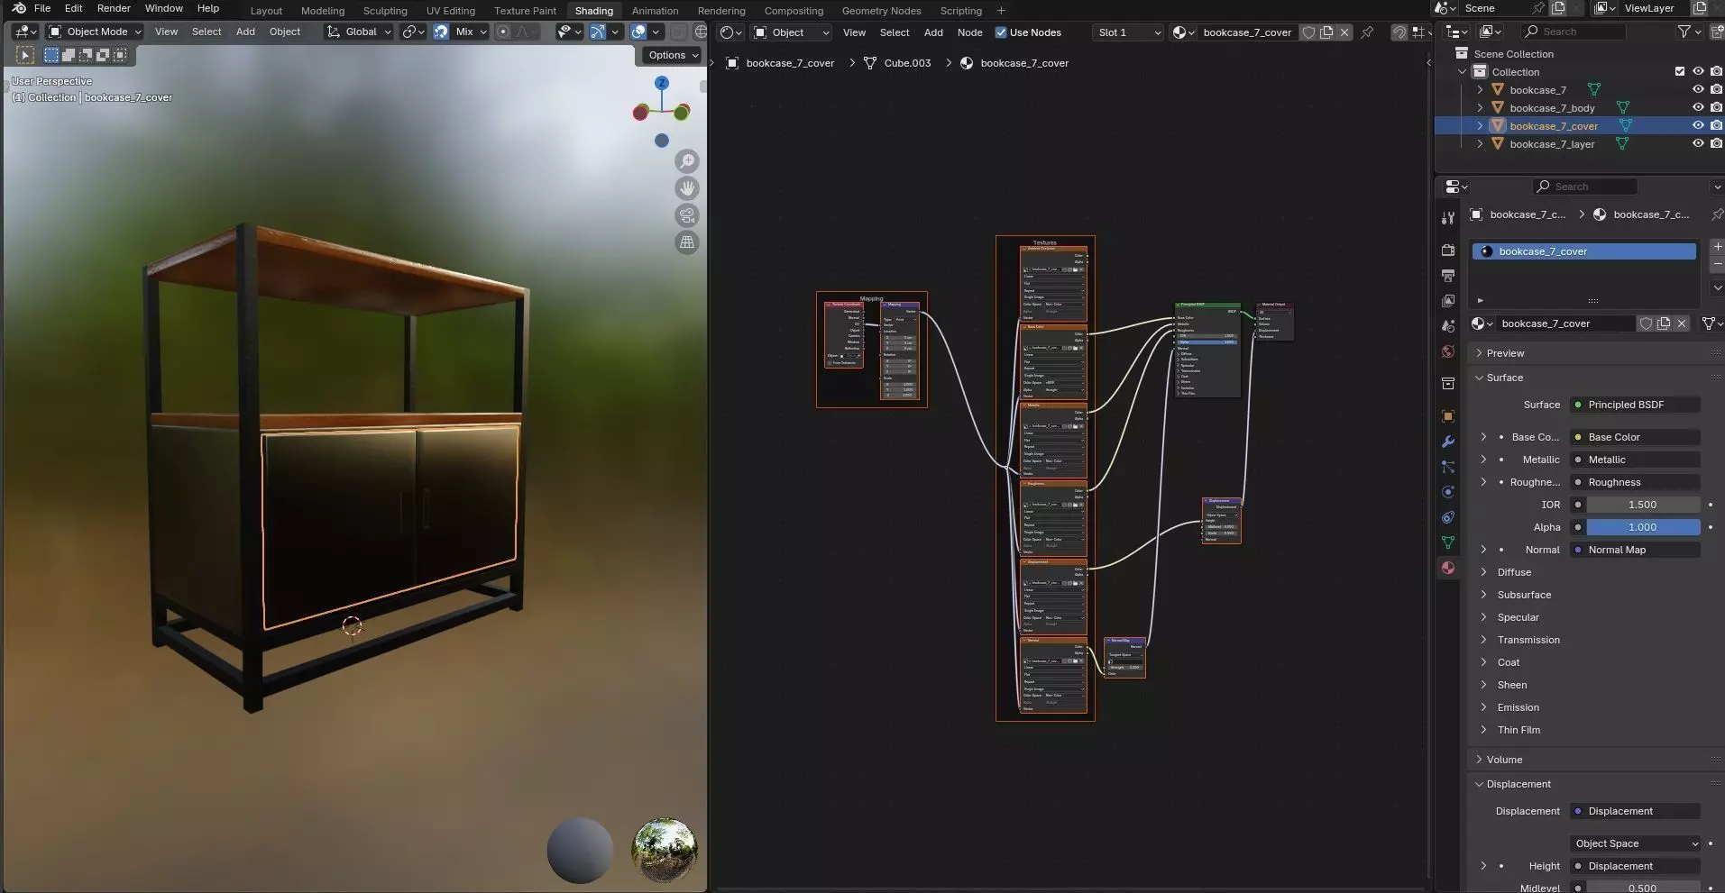Switch perspective/orthographic grid gizmo
The width and height of the screenshot is (1725, 893).
tap(687, 242)
